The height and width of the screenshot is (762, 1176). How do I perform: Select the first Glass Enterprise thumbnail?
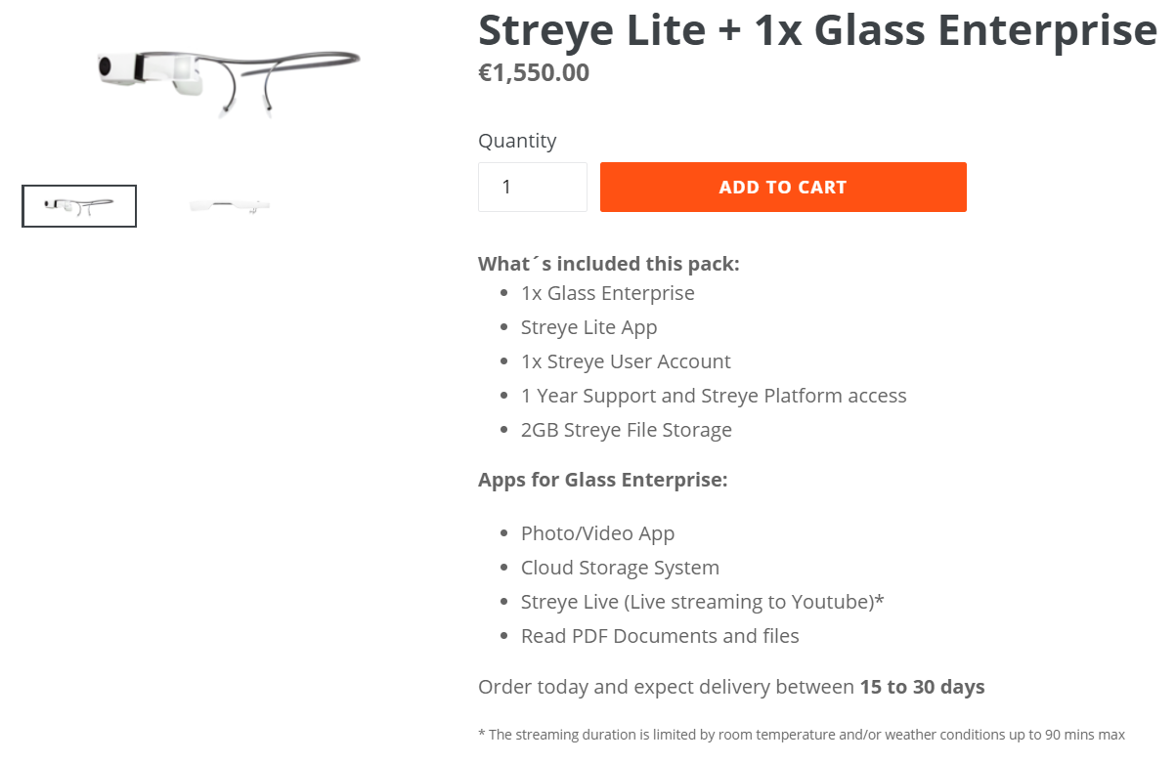pyautogui.click(x=79, y=206)
